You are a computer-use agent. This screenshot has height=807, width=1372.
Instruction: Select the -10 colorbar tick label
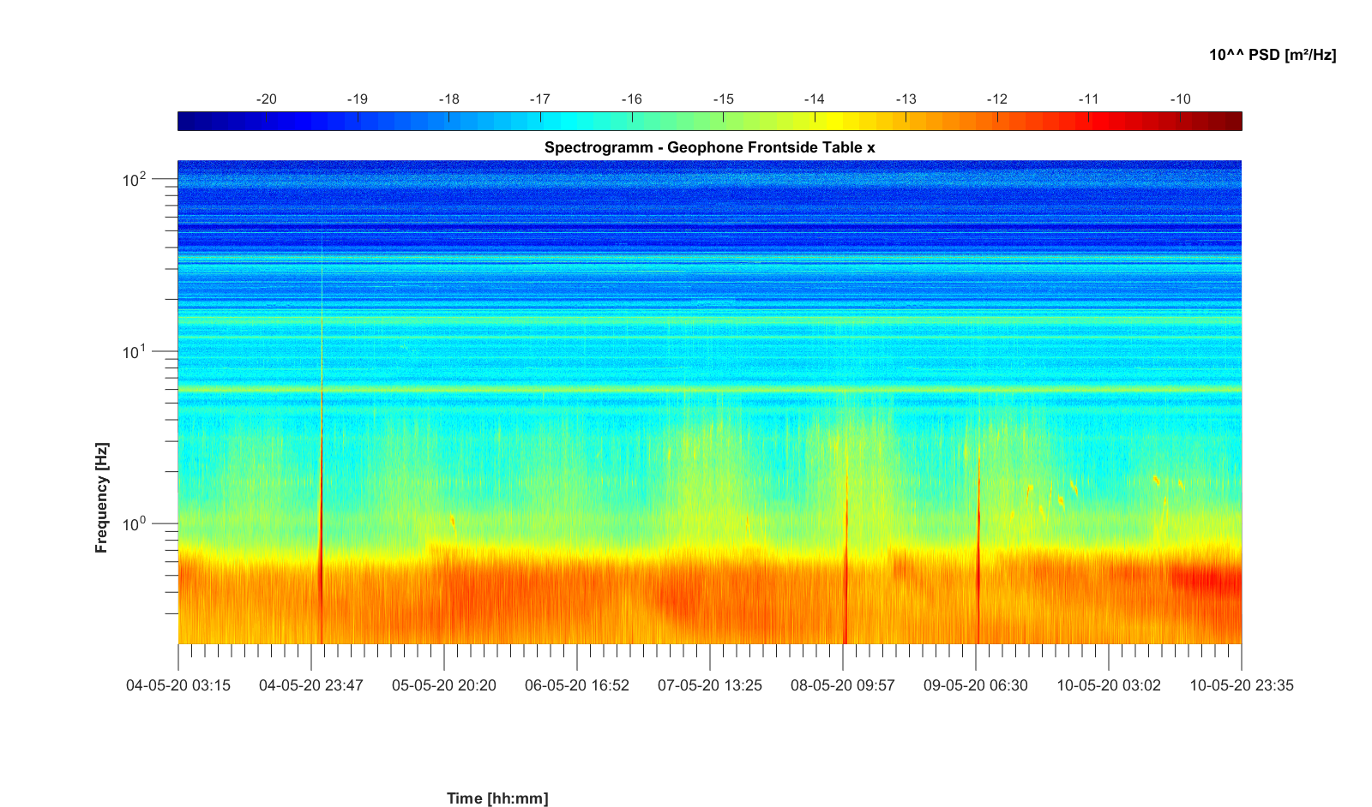click(x=1180, y=99)
